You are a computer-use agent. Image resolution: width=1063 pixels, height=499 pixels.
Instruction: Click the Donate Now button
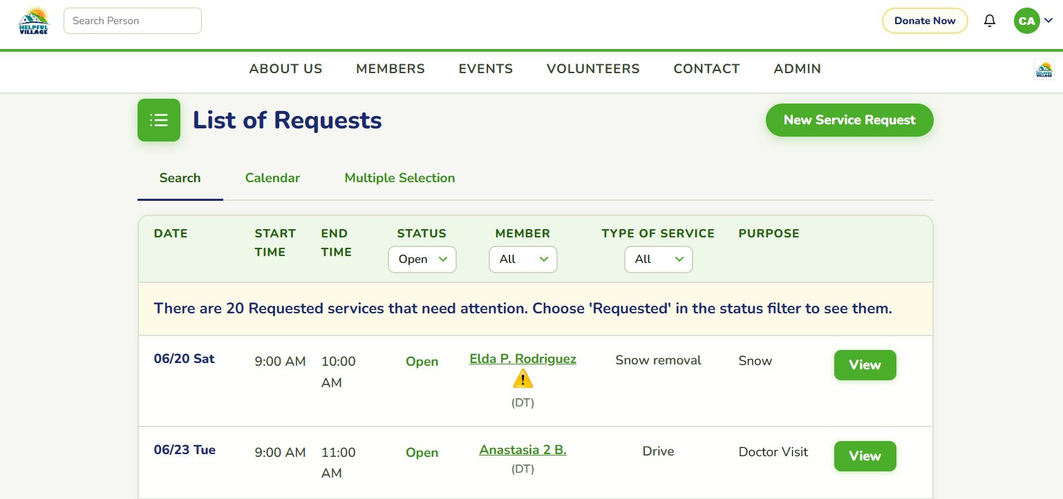pos(925,21)
